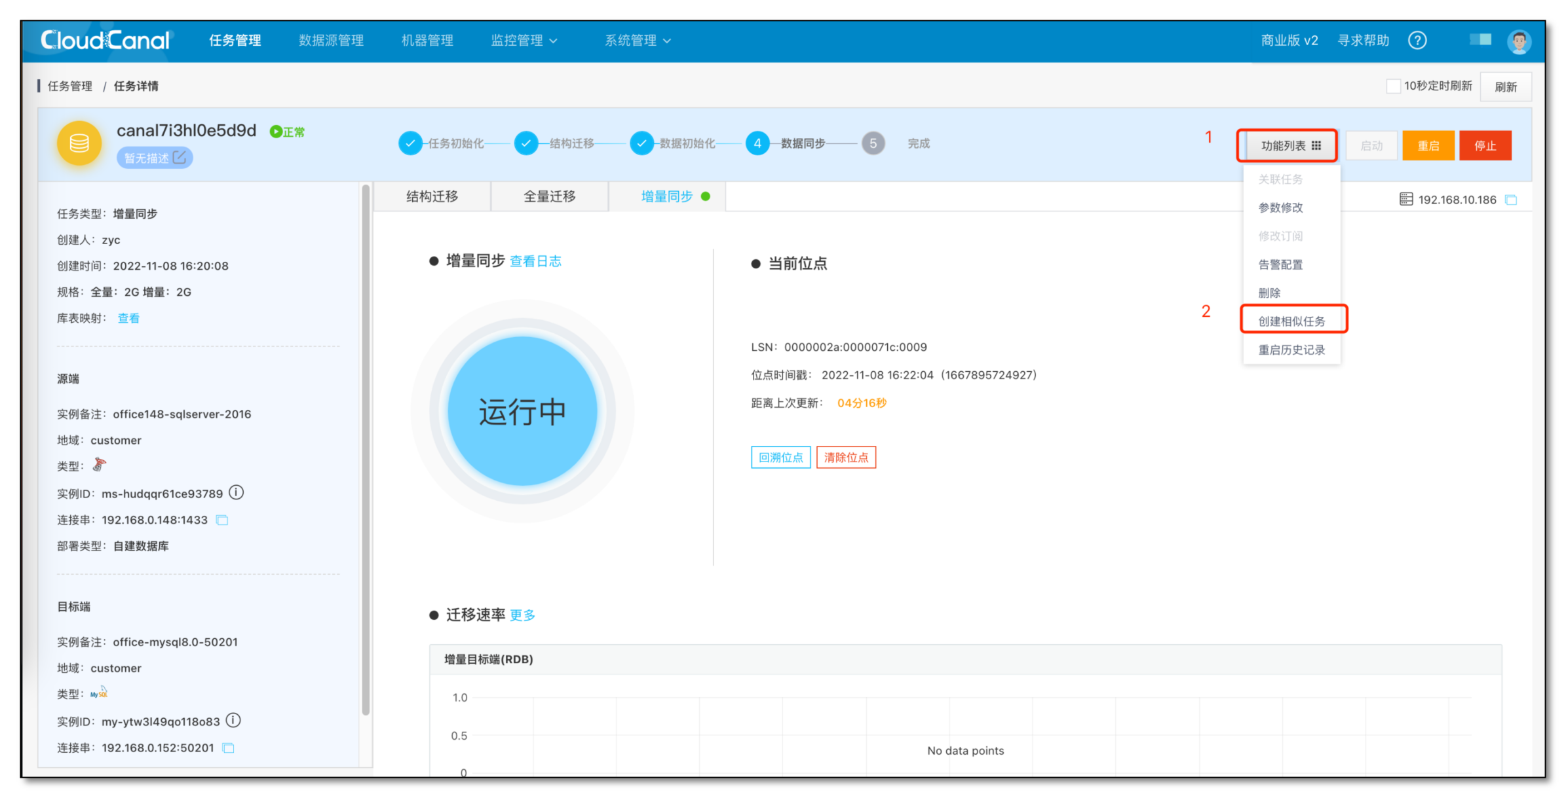Click the orange 重启 button
This screenshot has width=1566, height=798.
pyautogui.click(x=1428, y=145)
